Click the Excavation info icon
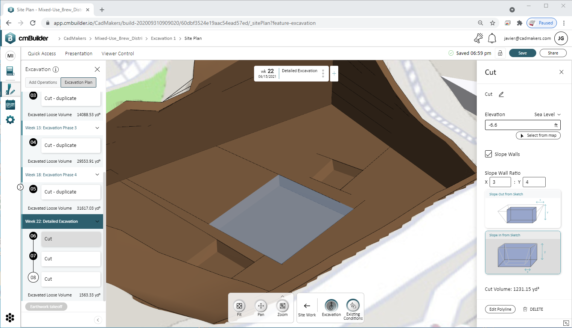The image size is (572, 328). click(x=56, y=70)
